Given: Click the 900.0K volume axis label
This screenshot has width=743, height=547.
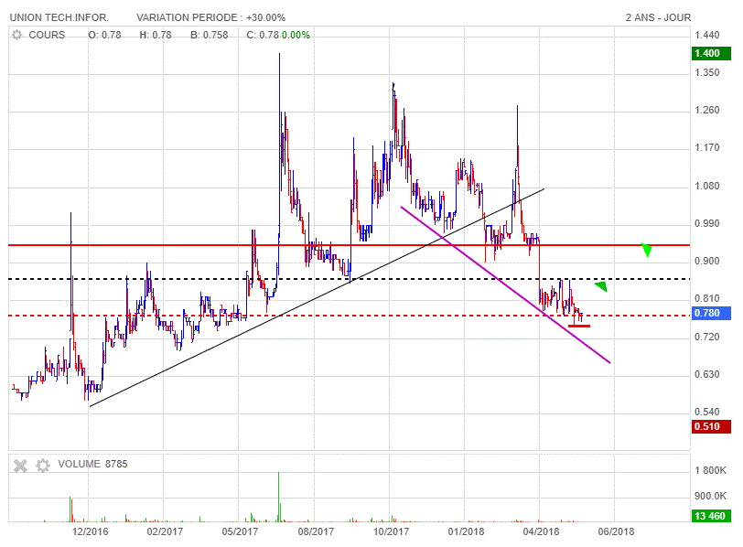Looking at the screenshot, I should tap(710, 496).
